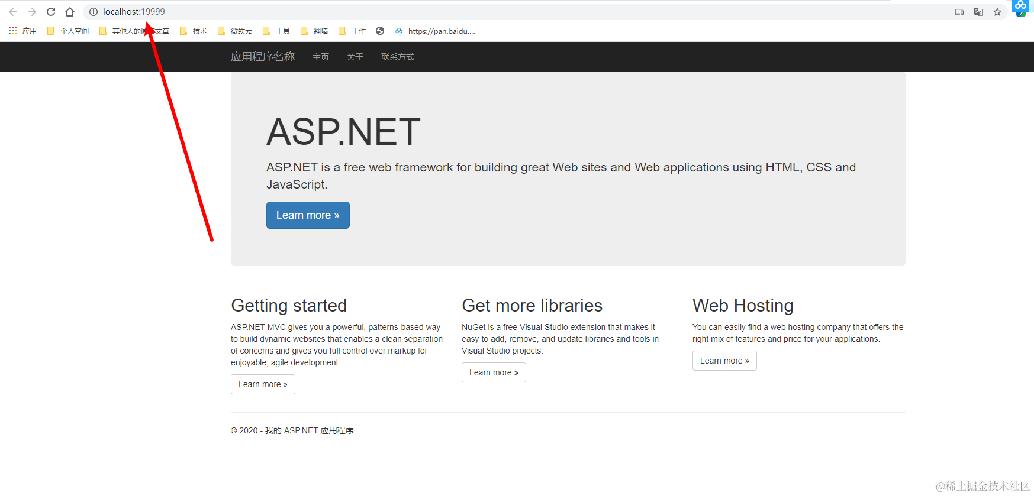
Task: Go to the browser home page icon
Action: click(x=70, y=12)
